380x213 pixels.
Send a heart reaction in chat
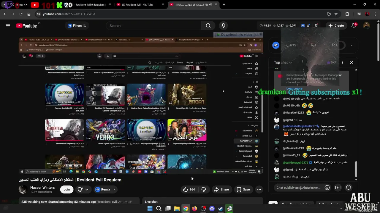click(349, 188)
